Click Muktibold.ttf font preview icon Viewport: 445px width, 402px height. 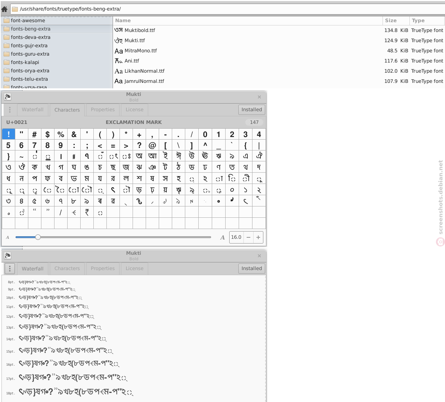118,30
